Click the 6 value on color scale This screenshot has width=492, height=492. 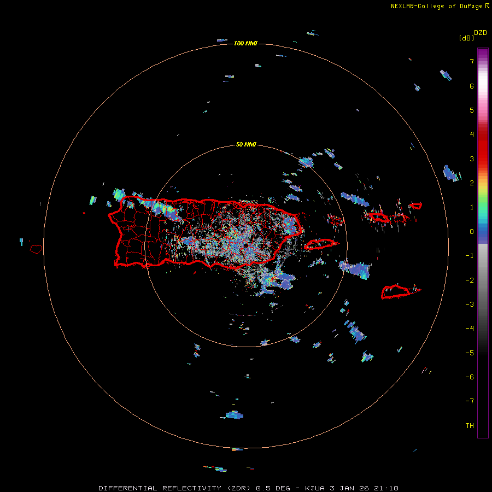pos(472,86)
